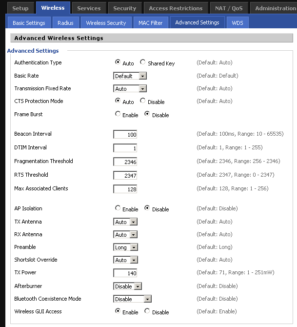Image resolution: width=297 pixels, height=327 pixels.
Task: Open Basic Settings sub-tab
Action: [29, 23]
